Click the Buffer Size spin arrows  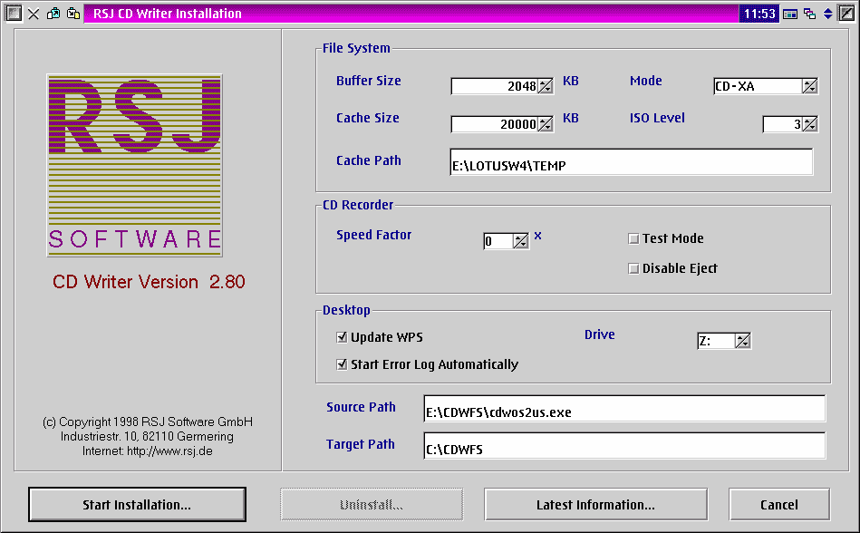pos(546,86)
